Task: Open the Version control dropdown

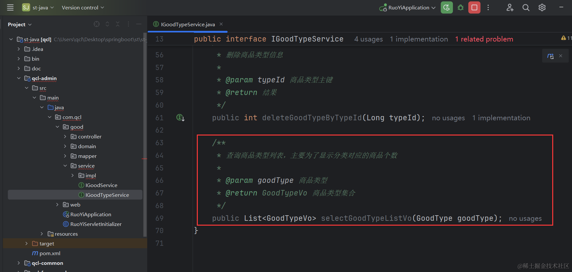Action: coord(83,7)
